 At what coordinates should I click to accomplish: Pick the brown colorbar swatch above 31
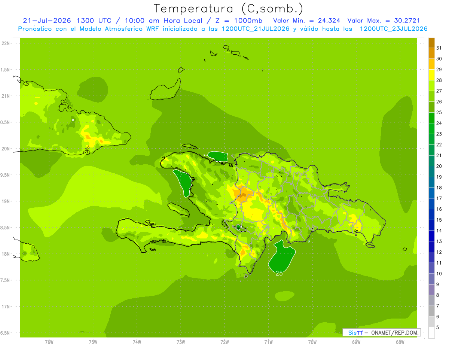pos(431,43)
